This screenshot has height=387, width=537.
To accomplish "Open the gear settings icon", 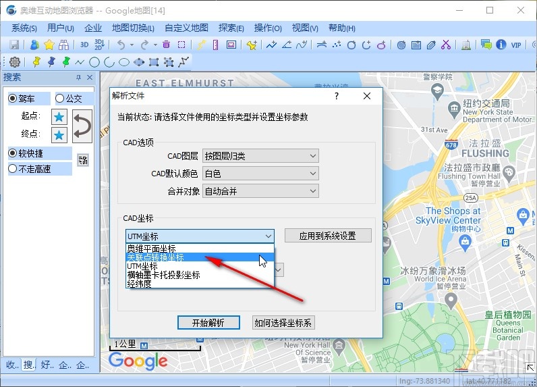I will [x=15, y=62].
